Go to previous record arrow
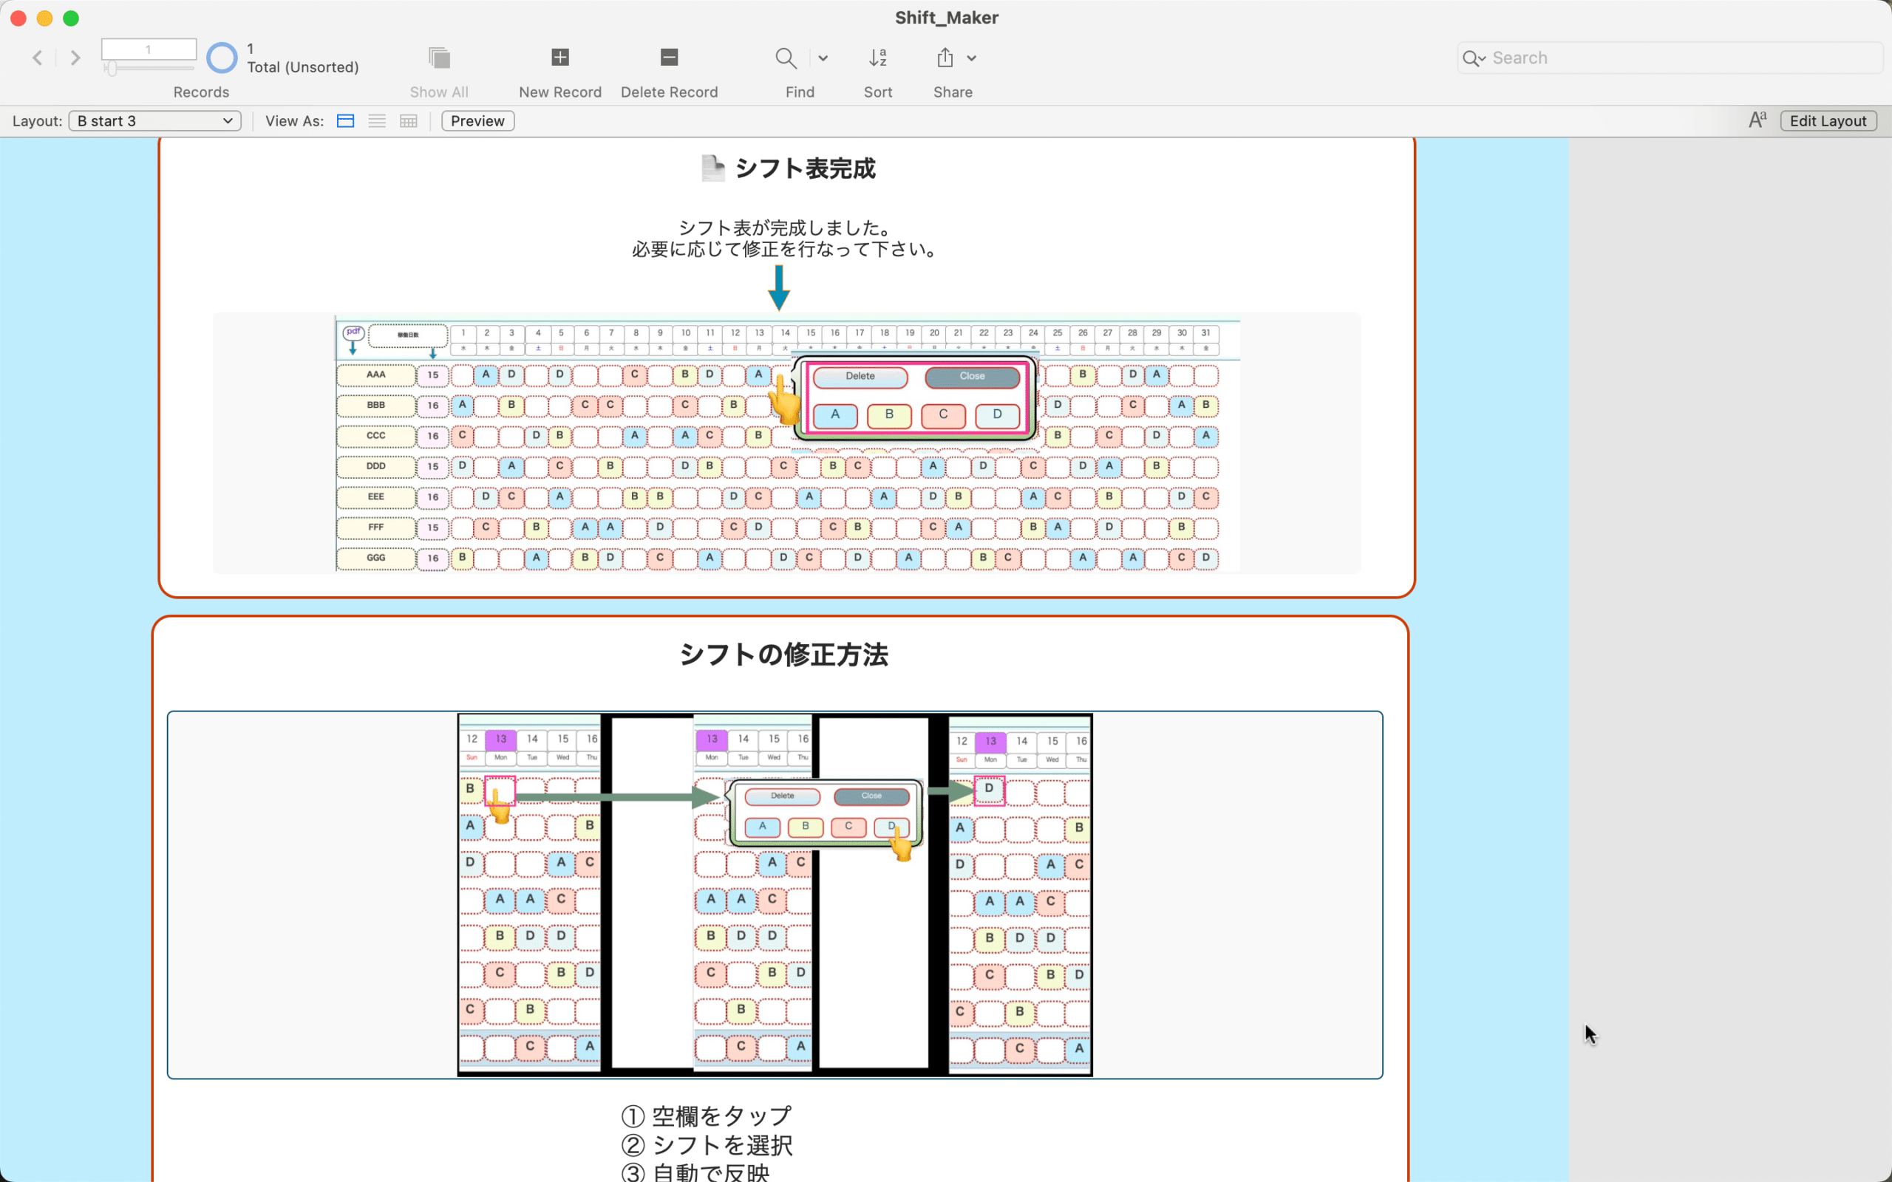1892x1182 pixels. coord(37,58)
